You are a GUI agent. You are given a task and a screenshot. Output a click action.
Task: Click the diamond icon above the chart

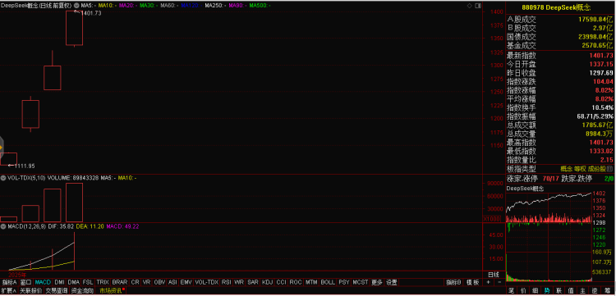(x=470, y=6)
